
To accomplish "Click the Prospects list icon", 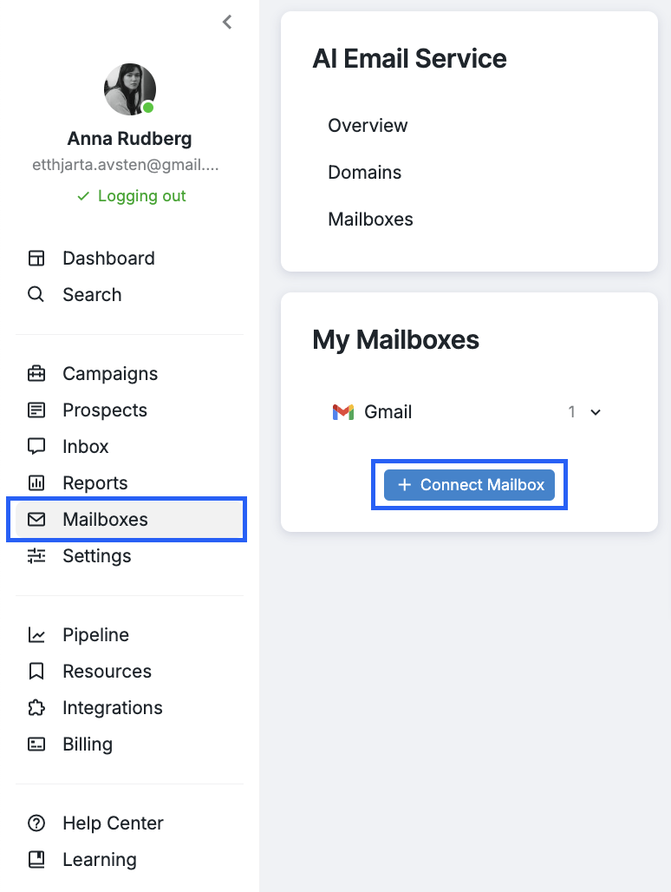I will click(36, 410).
